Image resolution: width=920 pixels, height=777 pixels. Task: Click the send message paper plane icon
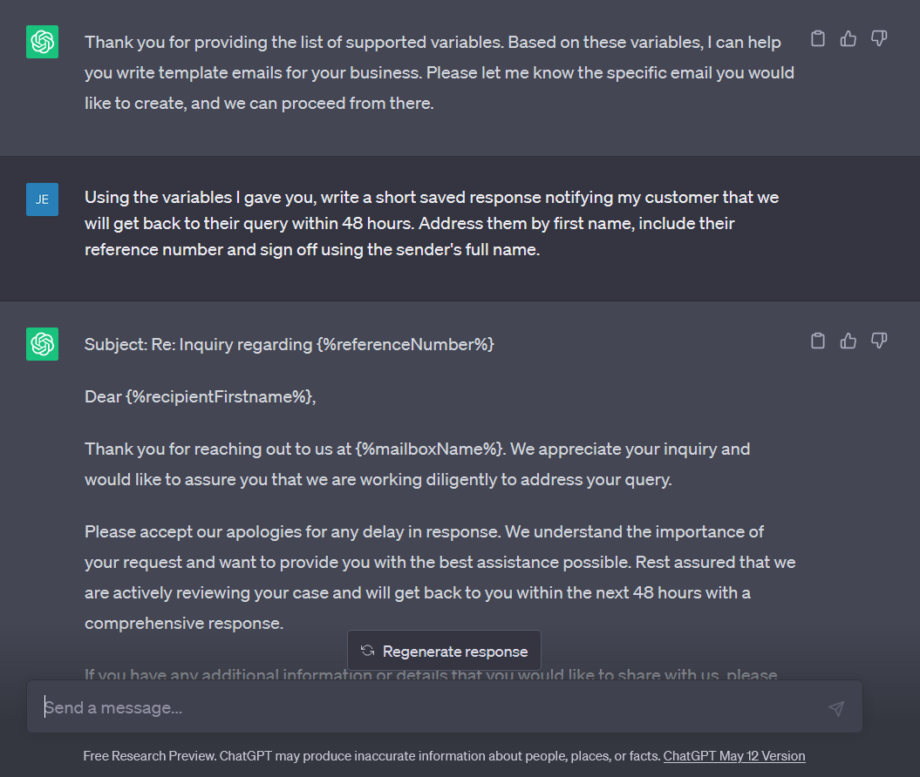pos(836,707)
